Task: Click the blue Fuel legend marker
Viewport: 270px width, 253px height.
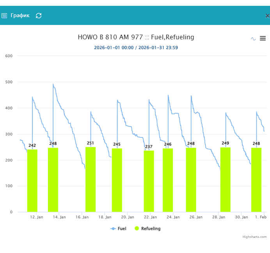Action: click(113, 228)
